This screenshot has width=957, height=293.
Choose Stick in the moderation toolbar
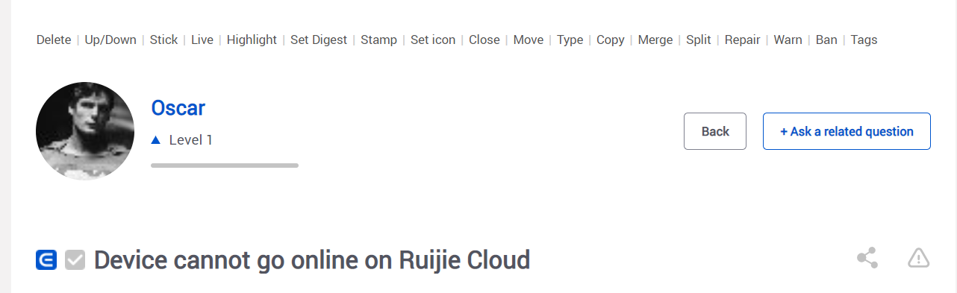163,40
